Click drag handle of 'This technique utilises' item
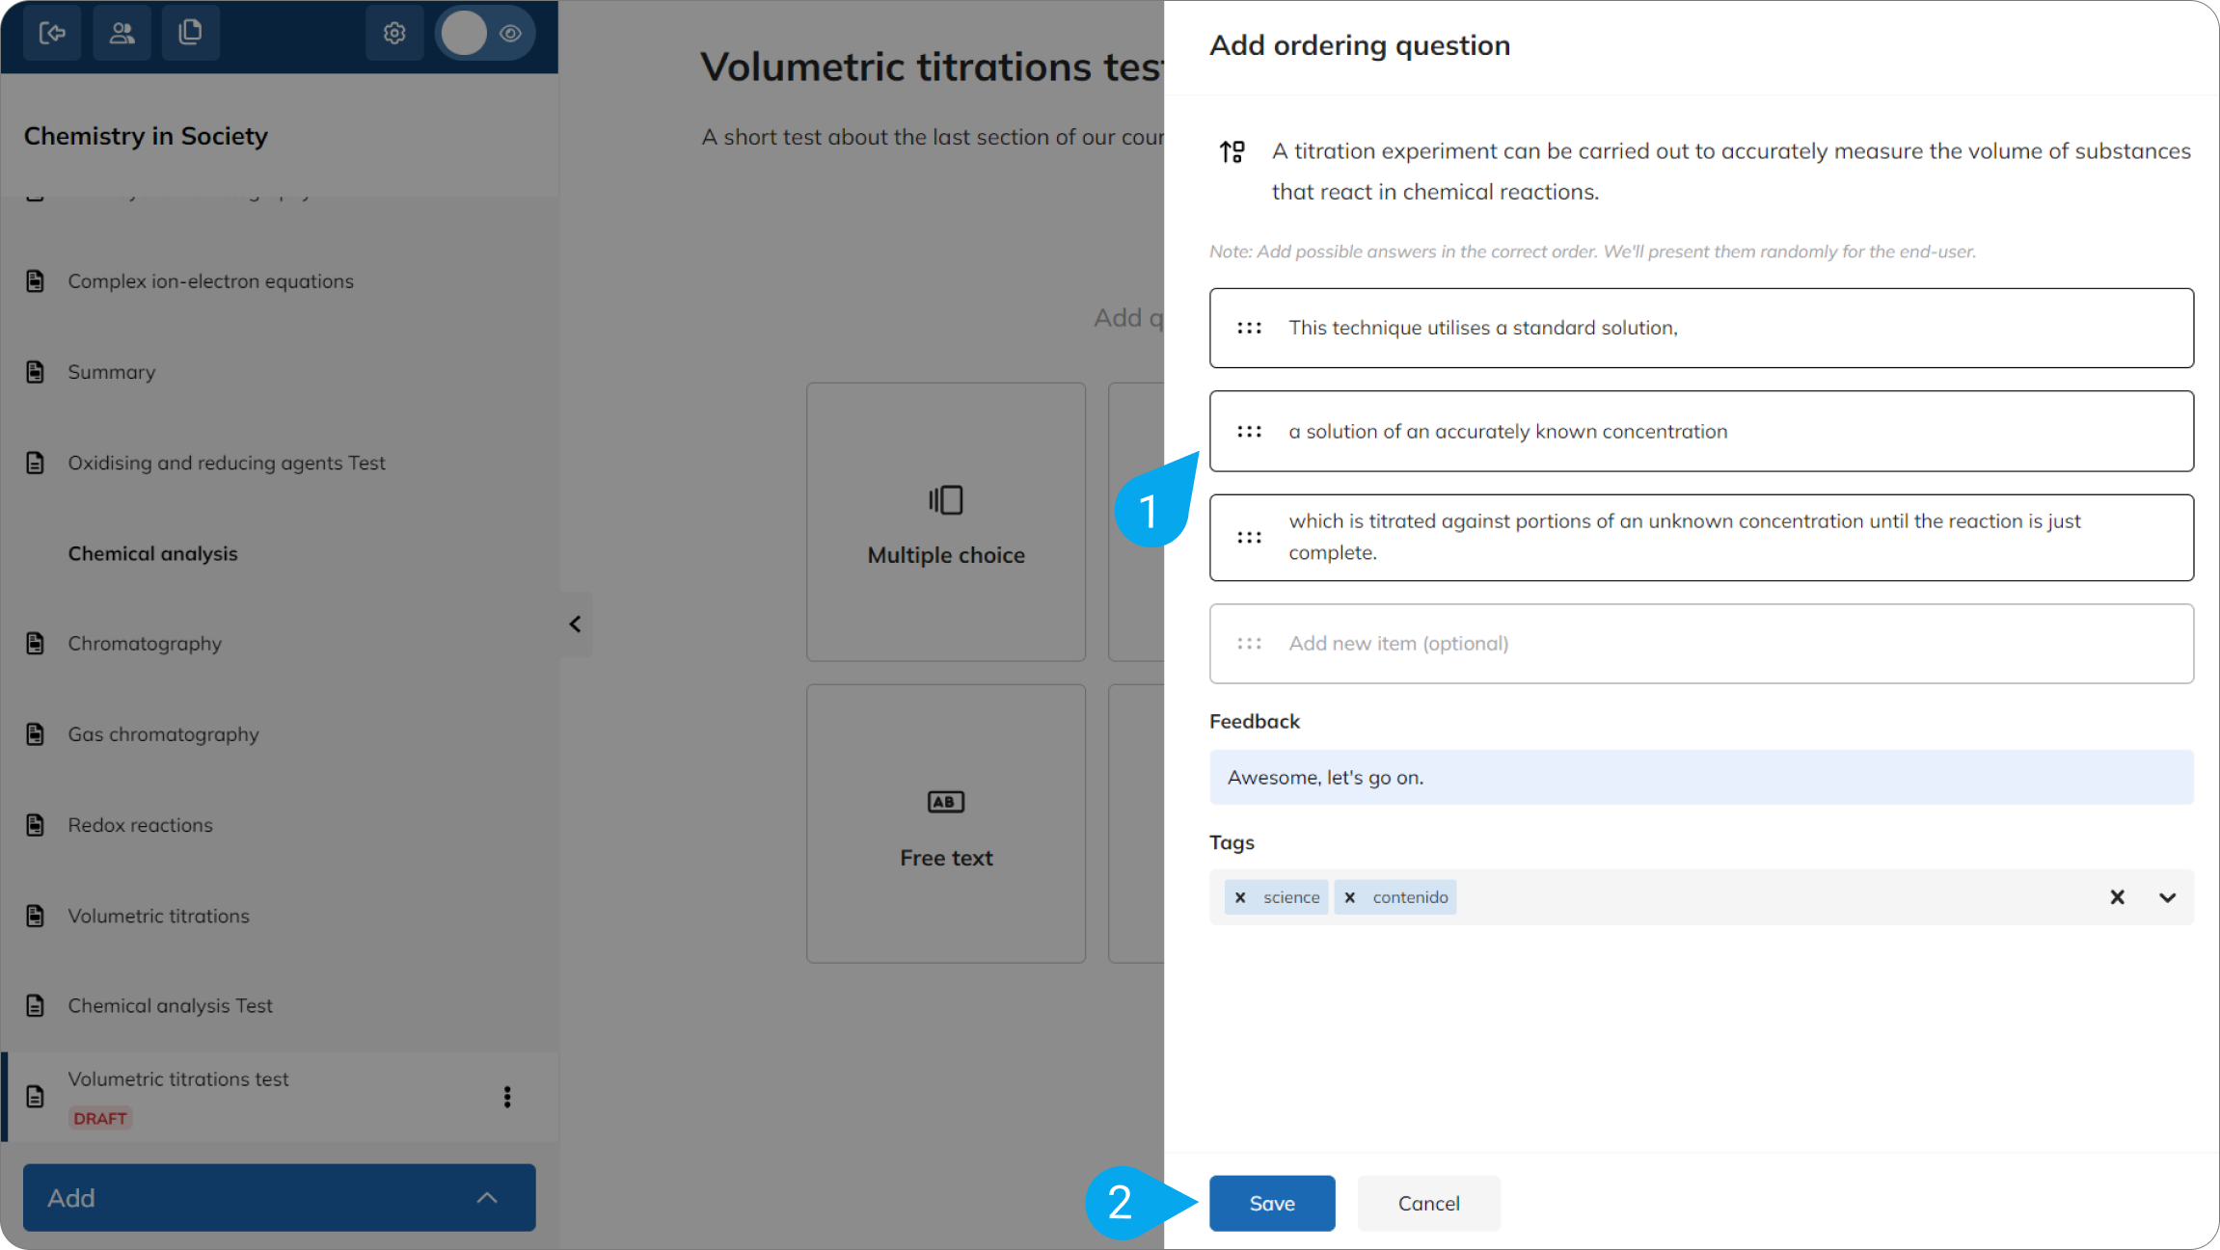 pos(1249,328)
